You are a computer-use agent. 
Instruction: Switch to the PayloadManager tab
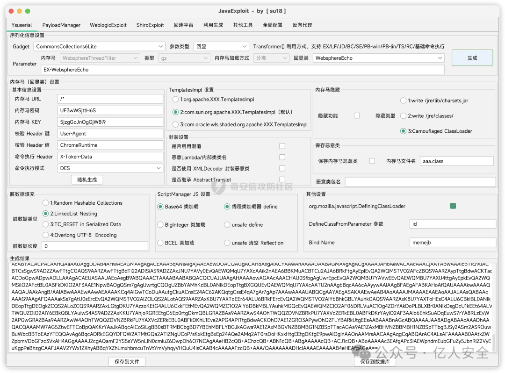tap(61, 25)
